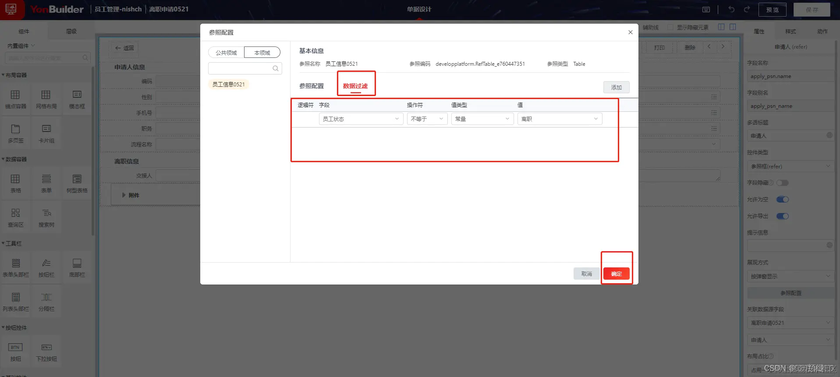The width and height of the screenshot is (840, 377).
Task: Open the 值类型 dropdown showing 常量
Action: (482, 119)
